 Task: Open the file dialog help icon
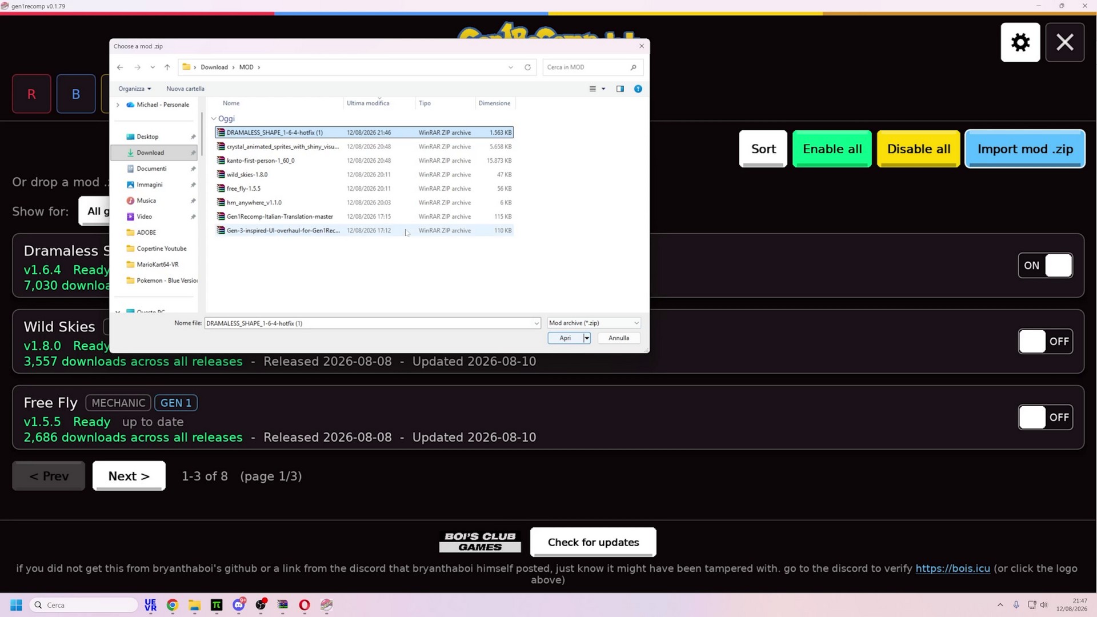point(638,89)
